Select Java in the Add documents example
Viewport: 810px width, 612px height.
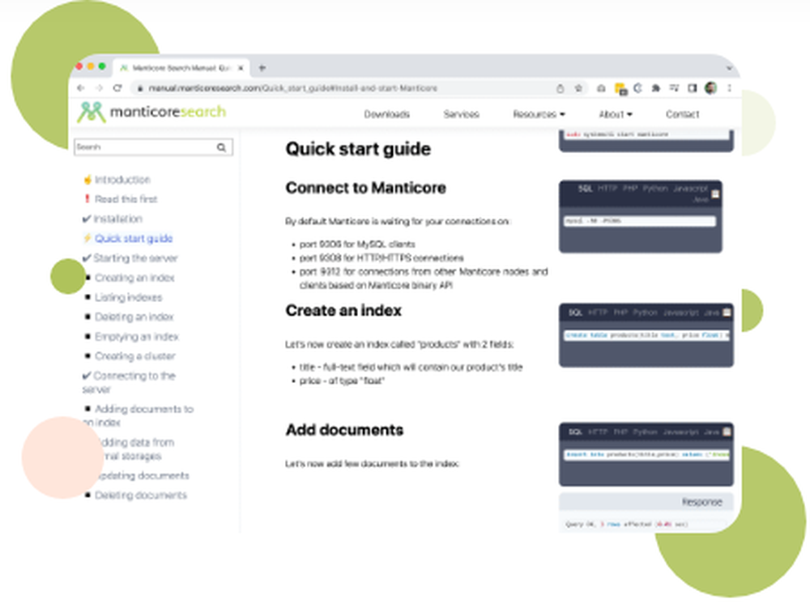(712, 431)
